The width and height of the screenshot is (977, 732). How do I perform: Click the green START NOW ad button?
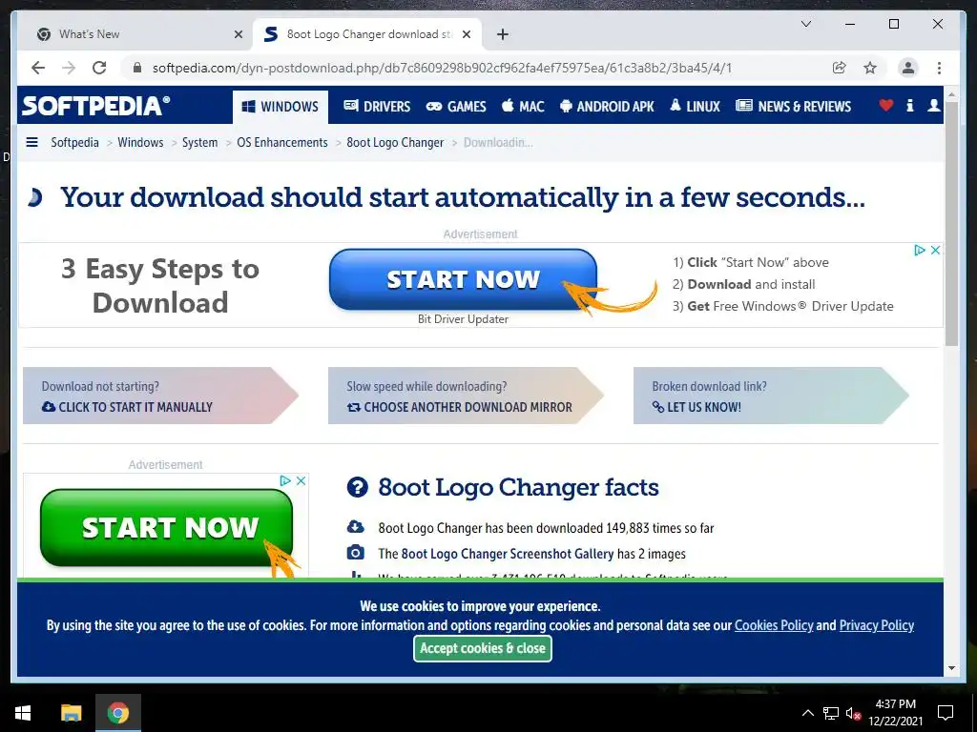[x=166, y=528]
